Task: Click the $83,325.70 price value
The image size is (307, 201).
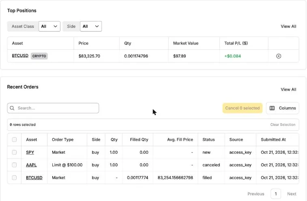Action: point(89,56)
